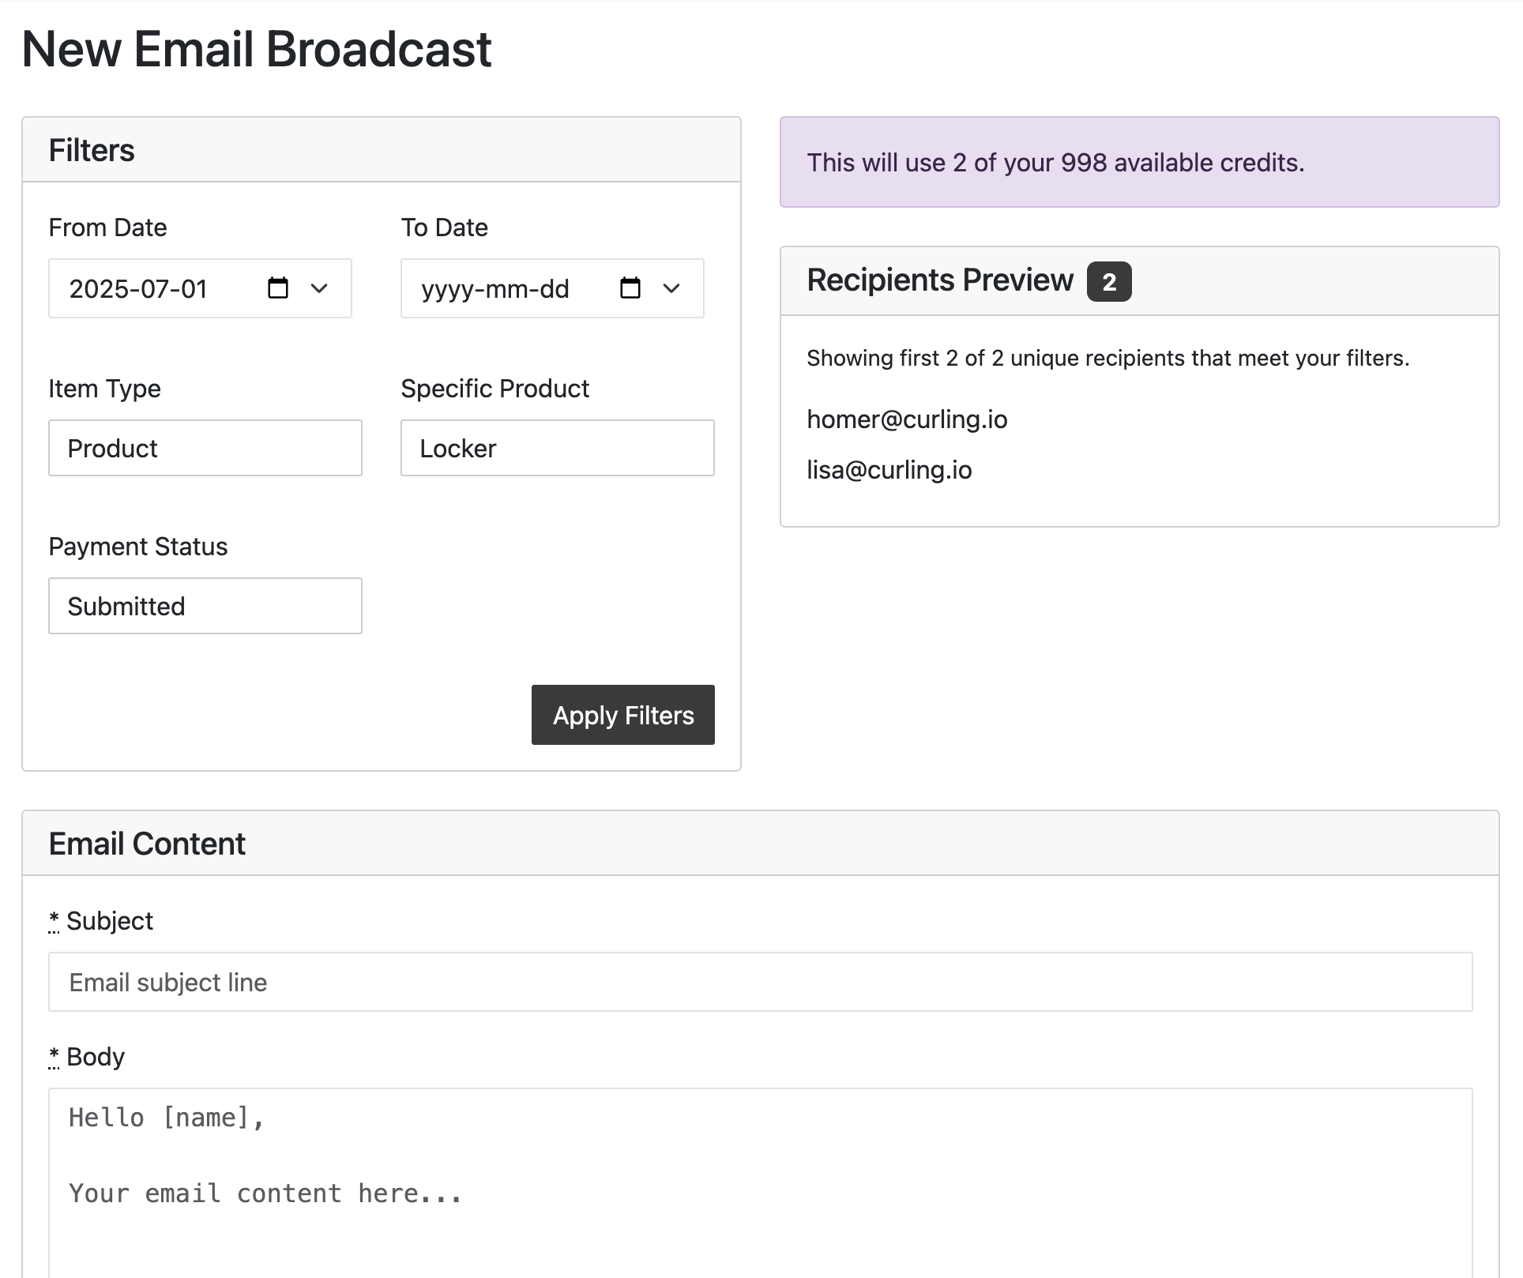Screen dimensions: 1523x1278
Task: Select homer@curling.io in recipients preview
Action: pyautogui.click(x=907, y=419)
